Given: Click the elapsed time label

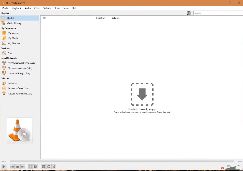Looking at the screenshot, I should point(4,161).
